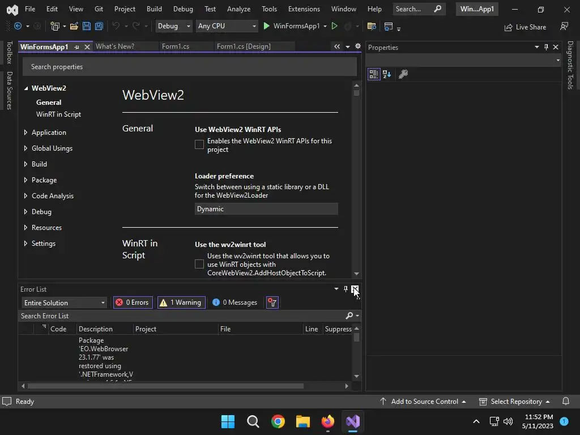Click the Redo arrow icon
Viewport: 580px width, 435px height.
click(x=136, y=26)
